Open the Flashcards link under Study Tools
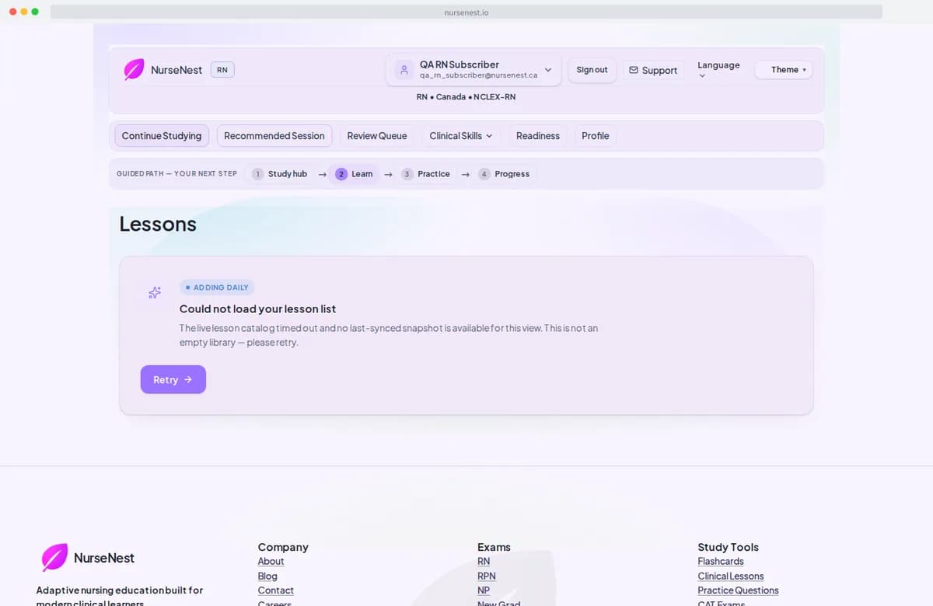Viewport: 933px width, 606px height. 721,562
